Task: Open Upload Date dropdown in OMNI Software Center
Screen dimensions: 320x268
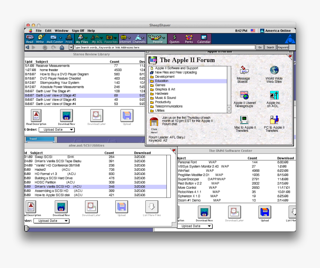Action: pyautogui.click(x=195, y=226)
